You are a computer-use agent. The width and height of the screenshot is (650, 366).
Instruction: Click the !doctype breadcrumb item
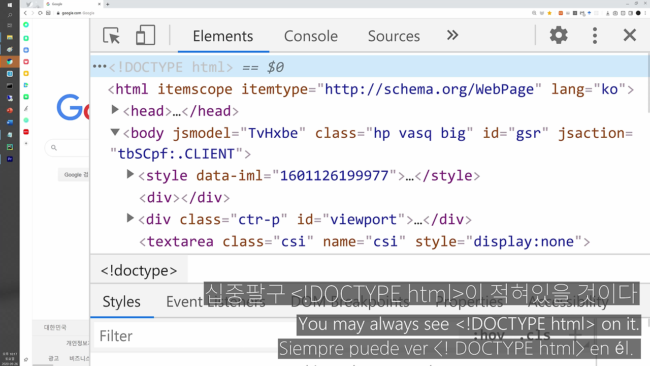coord(139,270)
